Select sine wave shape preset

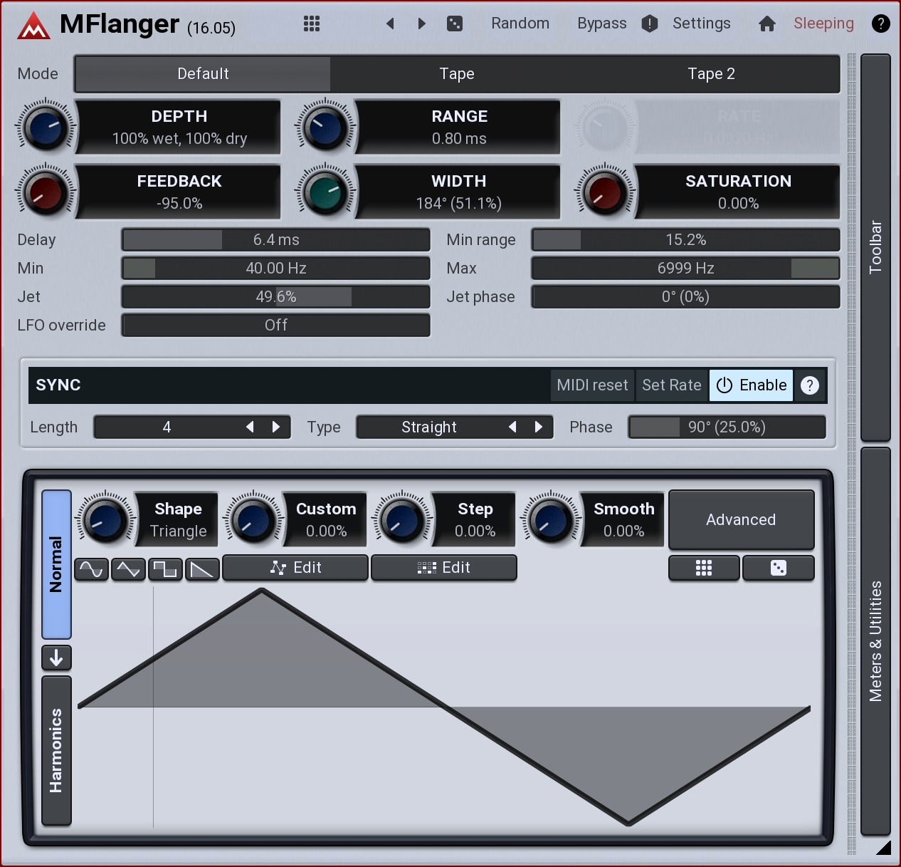91,569
